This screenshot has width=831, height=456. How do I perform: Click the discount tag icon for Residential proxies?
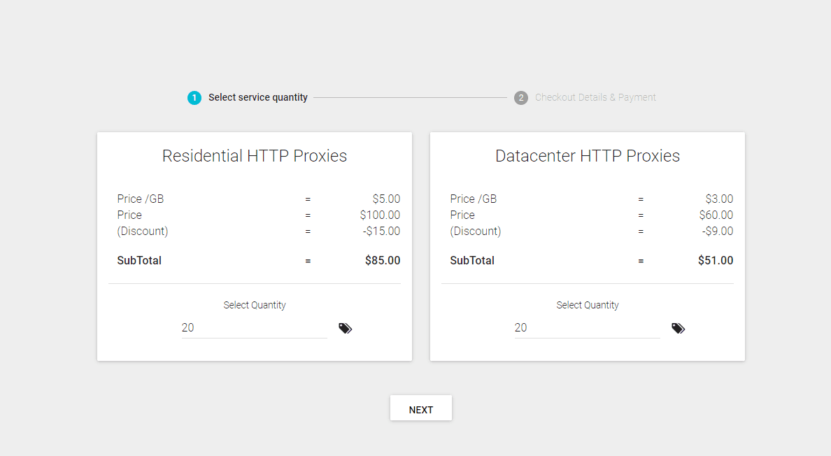(345, 329)
